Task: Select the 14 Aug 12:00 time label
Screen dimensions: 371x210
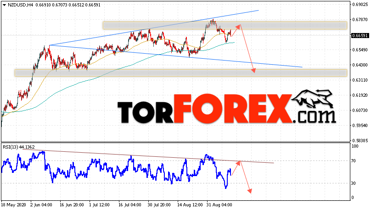Action: coord(190,205)
